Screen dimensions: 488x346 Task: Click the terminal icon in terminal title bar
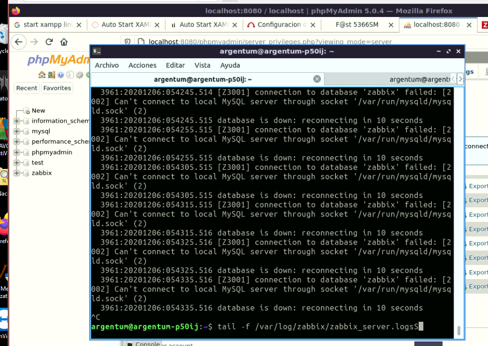pos(97,51)
